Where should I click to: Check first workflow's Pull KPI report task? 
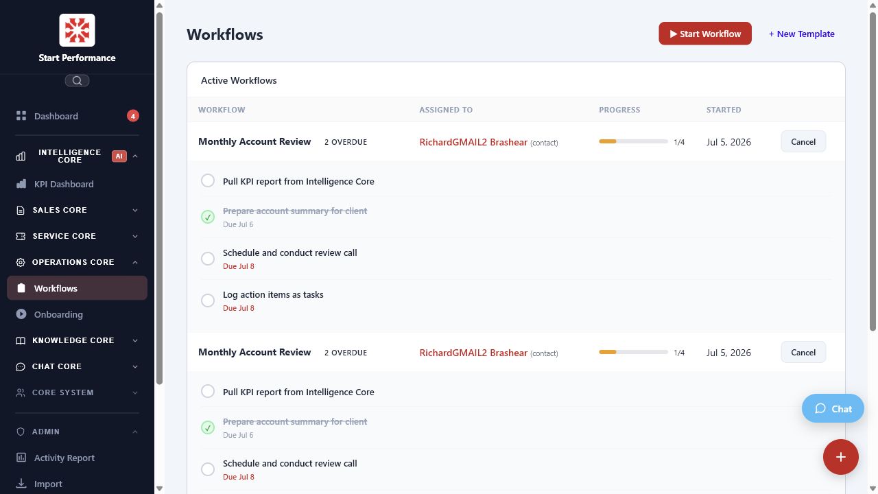pos(208,180)
